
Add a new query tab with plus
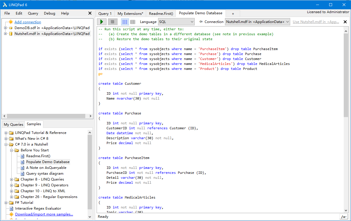click(x=233, y=14)
